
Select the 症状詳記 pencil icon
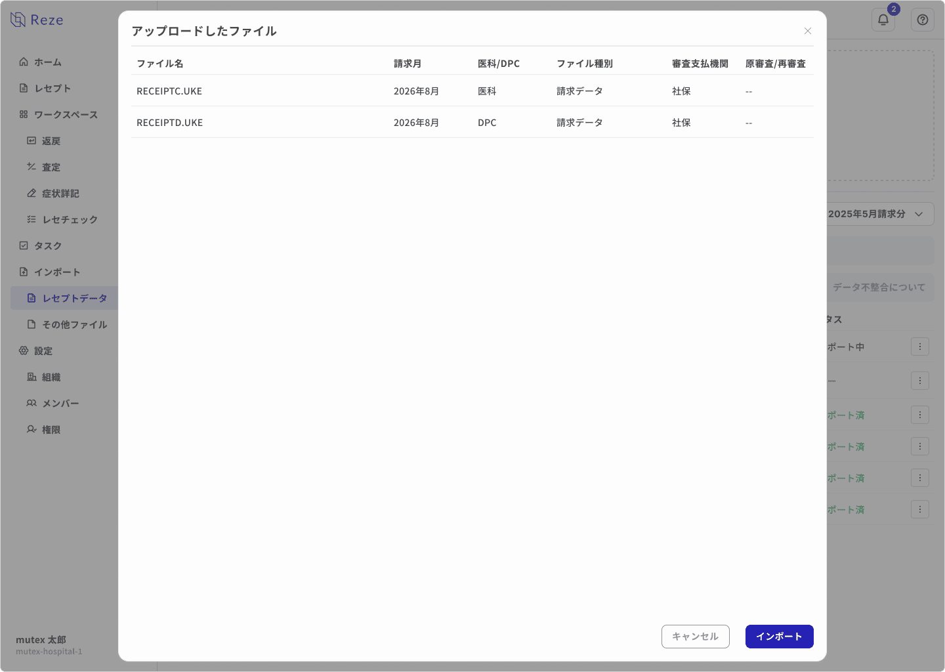click(x=31, y=193)
